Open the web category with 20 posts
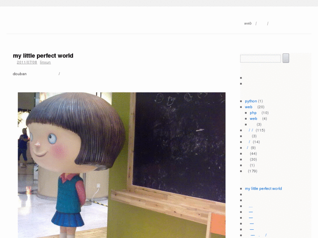Viewport: 318px width, 238px height. 248,107
